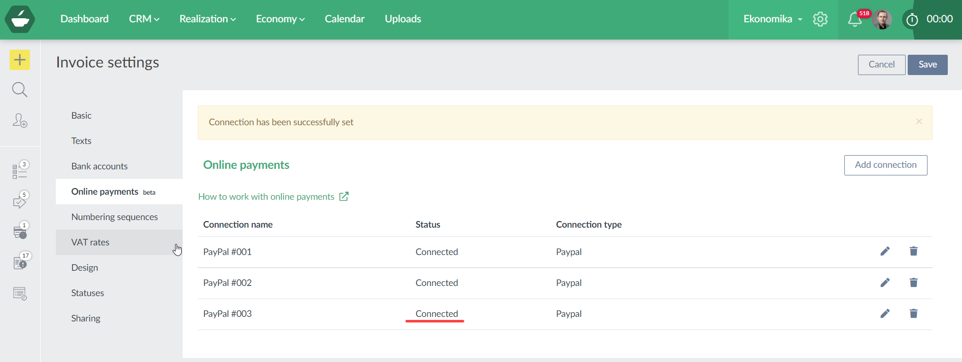Open the settings gear icon
This screenshot has height=362, width=962.
point(820,19)
